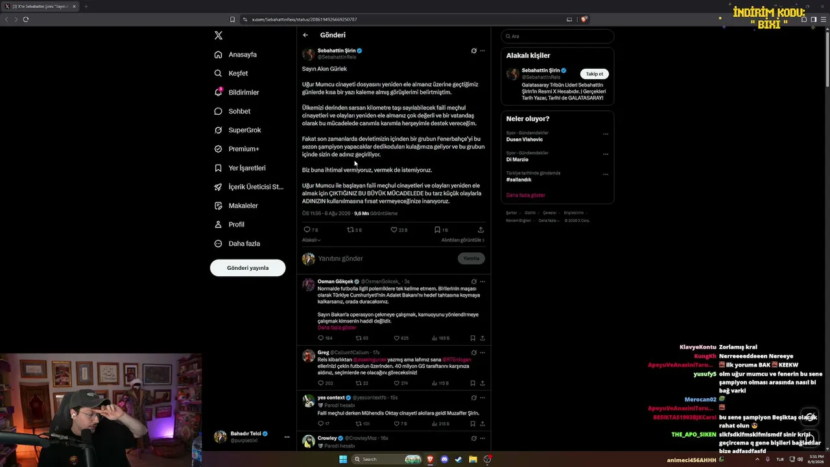The image size is (830, 467).
Task: Open Sohbet in the sidebar
Action: (x=233, y=112)
